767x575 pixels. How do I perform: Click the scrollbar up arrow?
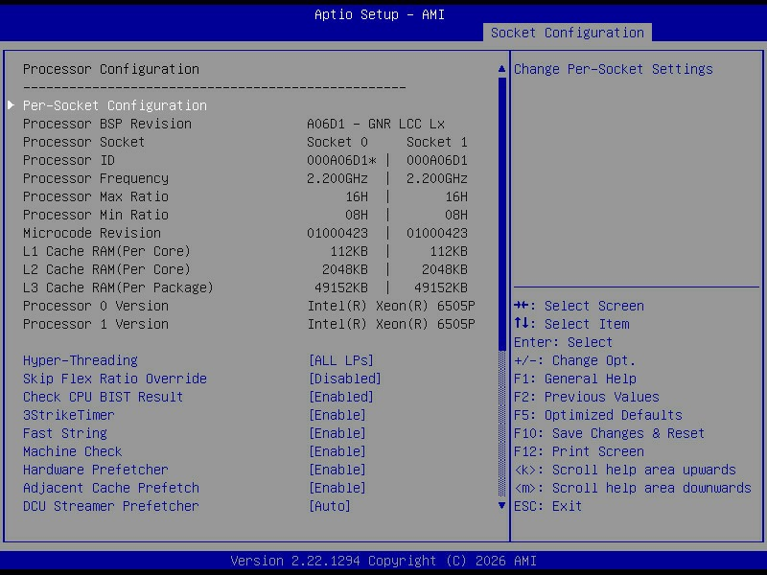point(501,69)
